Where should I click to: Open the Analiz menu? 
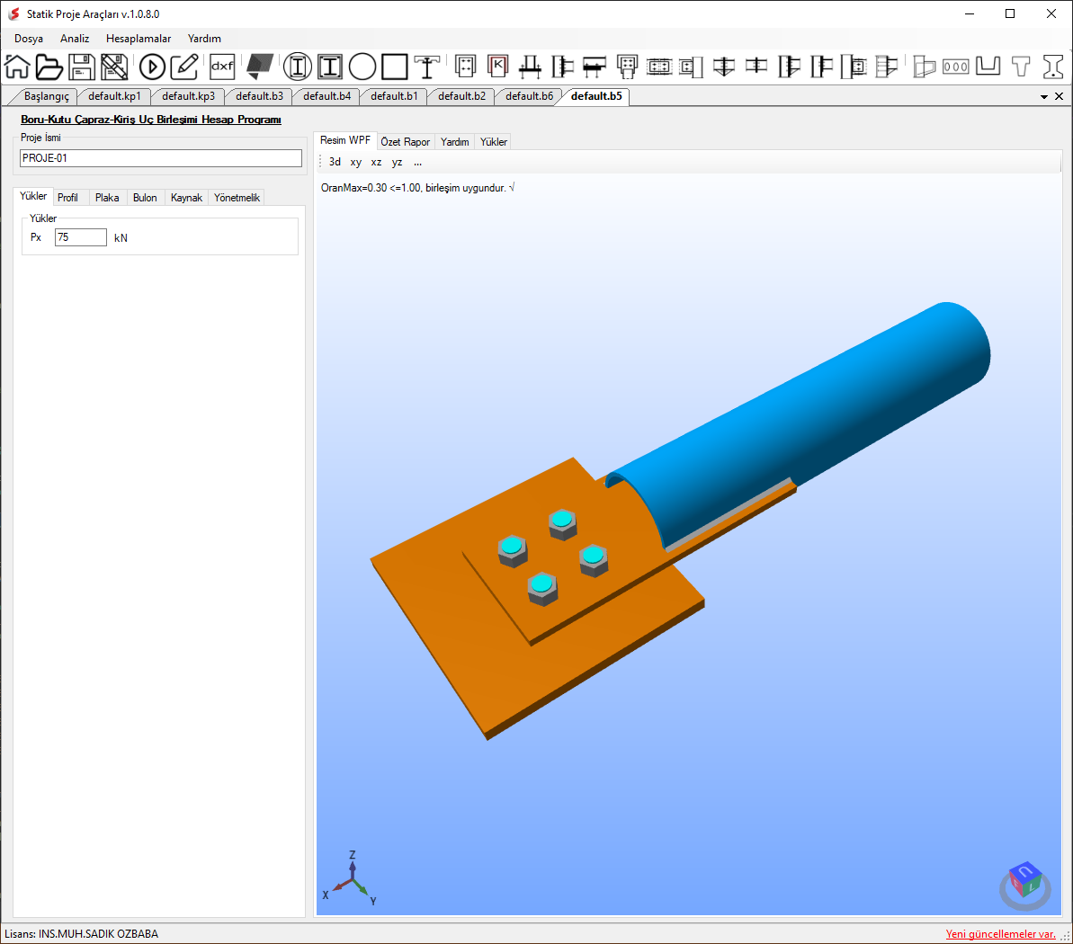coord(75,39)
